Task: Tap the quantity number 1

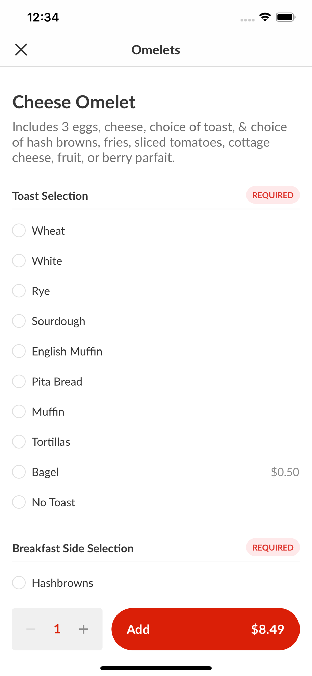Action: point(57,629)
